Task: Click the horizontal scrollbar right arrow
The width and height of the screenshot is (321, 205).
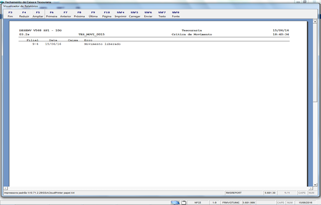Action: click(x=311, y=188)
